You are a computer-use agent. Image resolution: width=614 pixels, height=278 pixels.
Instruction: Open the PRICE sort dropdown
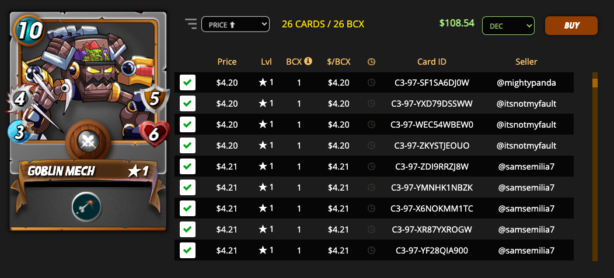[235, 24]
